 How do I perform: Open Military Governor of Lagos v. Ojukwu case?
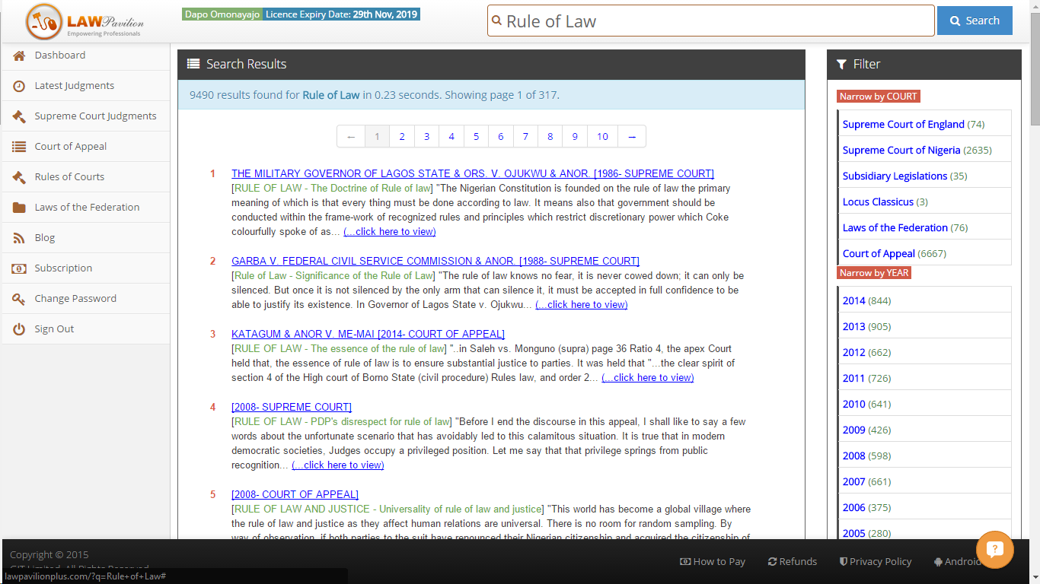point(472,173)
